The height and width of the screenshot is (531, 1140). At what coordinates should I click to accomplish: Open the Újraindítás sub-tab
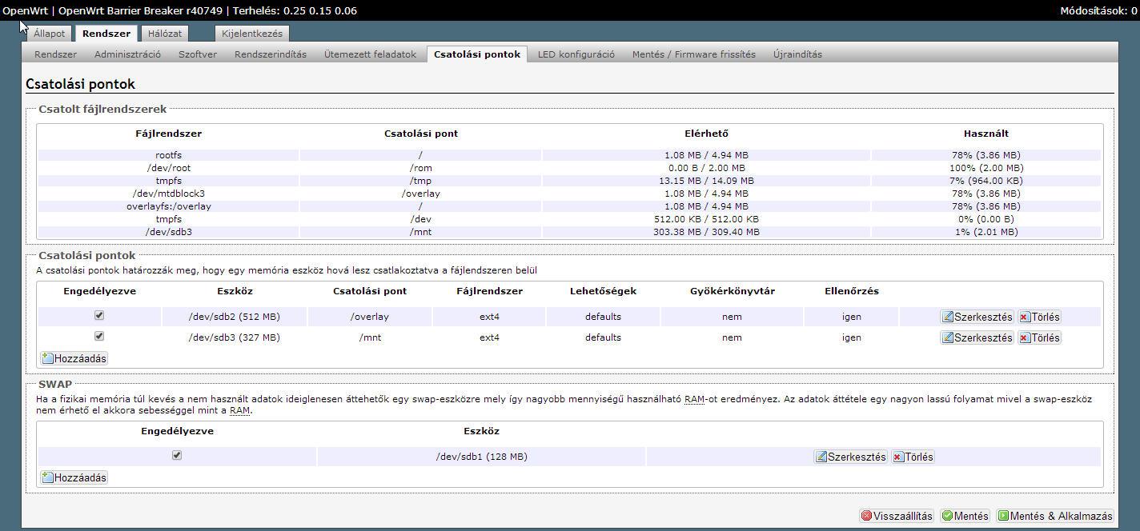(x=797, y=54)
